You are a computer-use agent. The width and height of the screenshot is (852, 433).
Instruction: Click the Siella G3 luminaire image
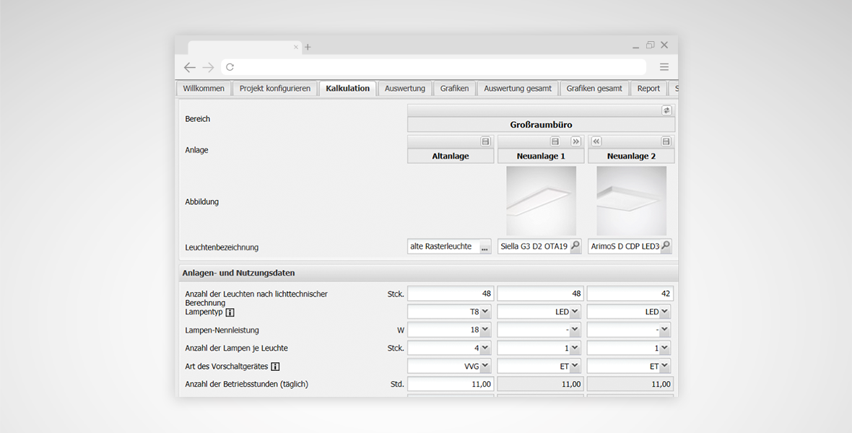pos(542,201)
